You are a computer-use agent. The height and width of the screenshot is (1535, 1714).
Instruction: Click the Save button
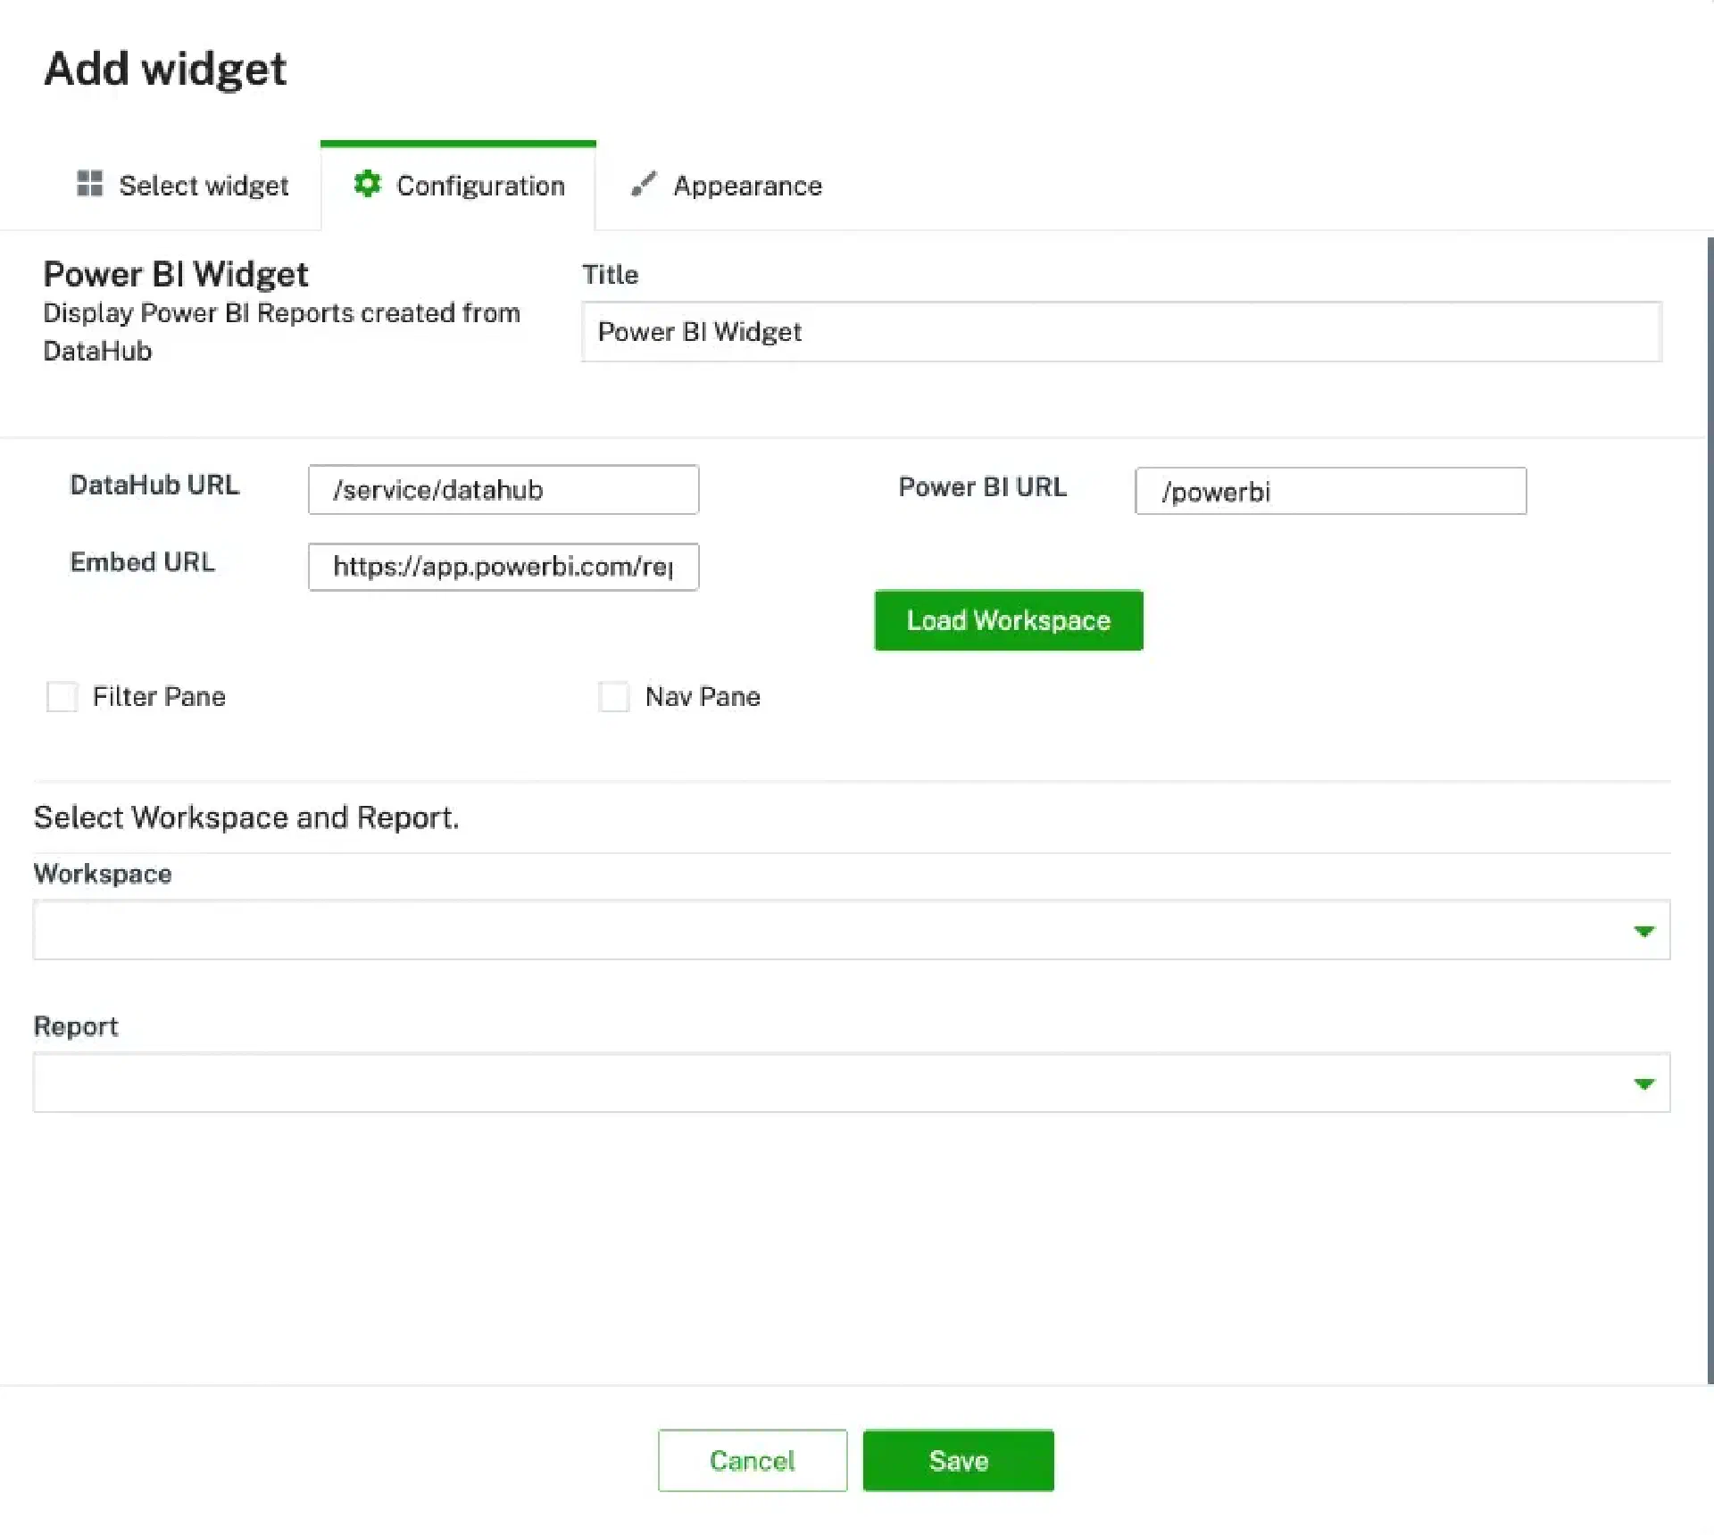(x=958, y=1460)
